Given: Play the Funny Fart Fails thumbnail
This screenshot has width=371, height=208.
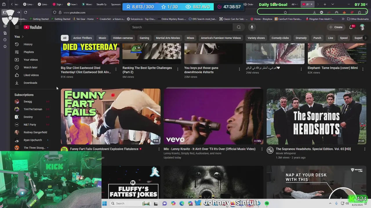Looking at the screenshot, I should [x=111, y=116].
